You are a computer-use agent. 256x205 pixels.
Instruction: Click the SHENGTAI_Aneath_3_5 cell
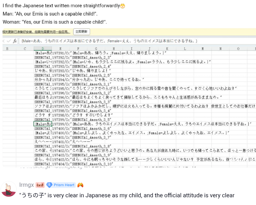[x=91, y=119]
